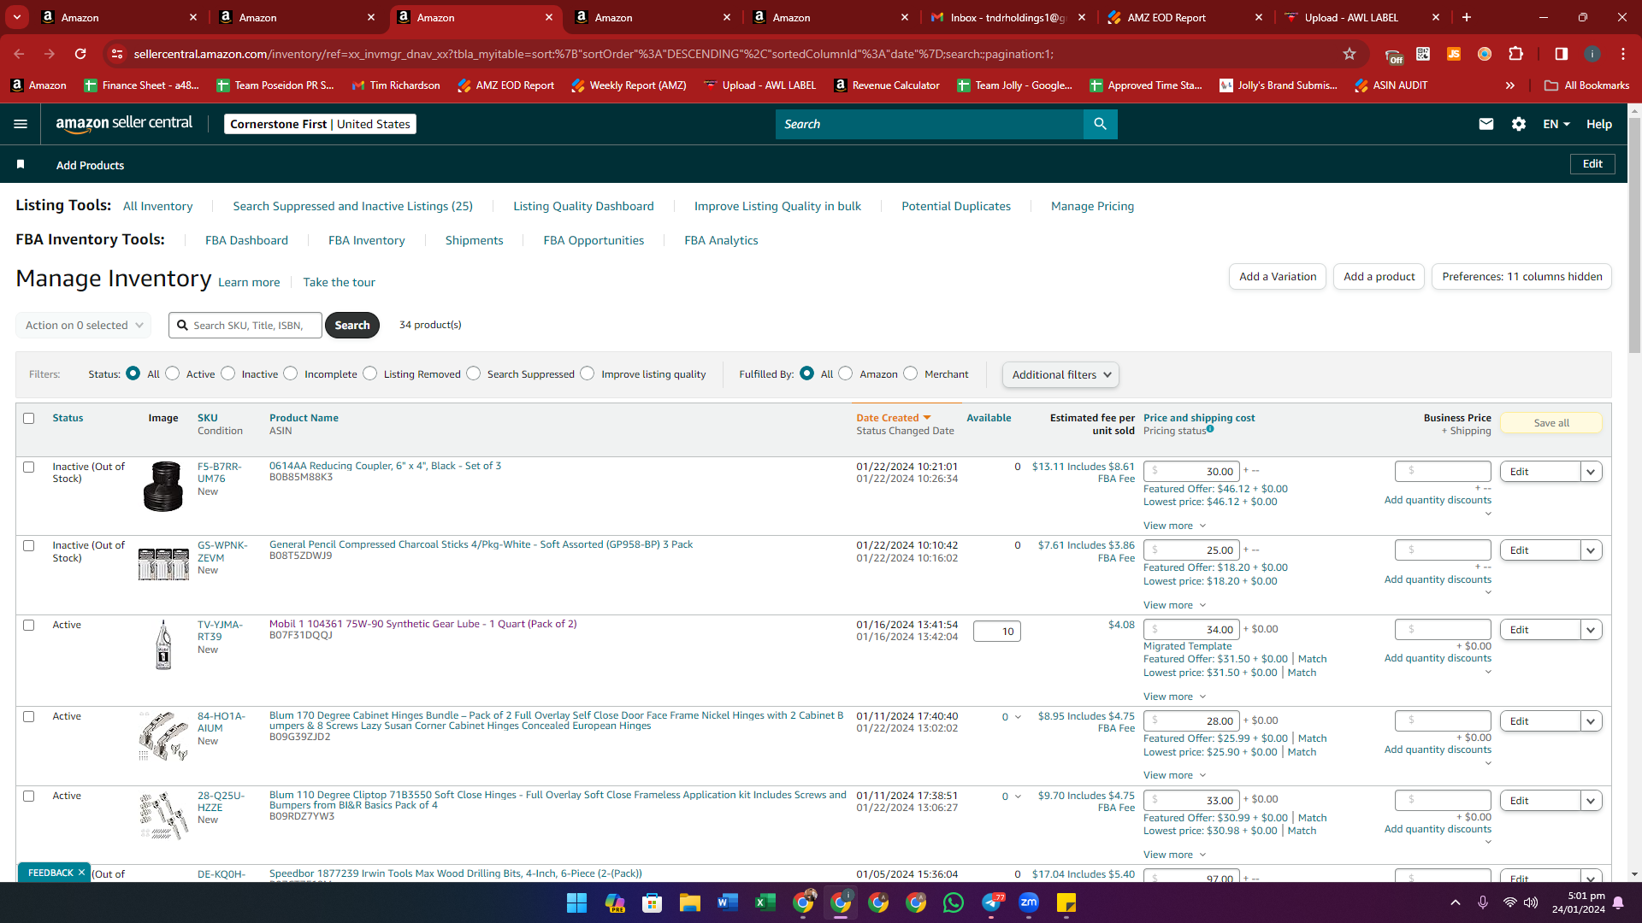
Task: Click the Add a product button
Action: coord(1379,276)
